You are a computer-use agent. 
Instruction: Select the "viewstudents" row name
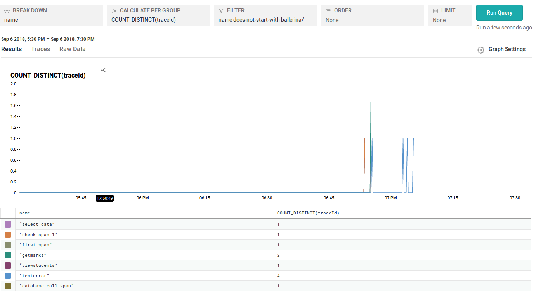(38, 265)
